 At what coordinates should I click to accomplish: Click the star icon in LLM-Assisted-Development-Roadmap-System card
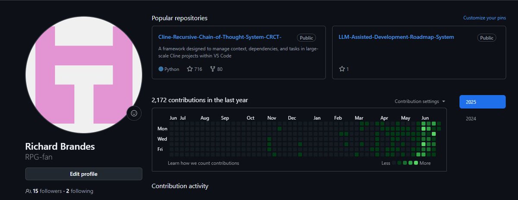pyautogui.click(x=342, y=69)
